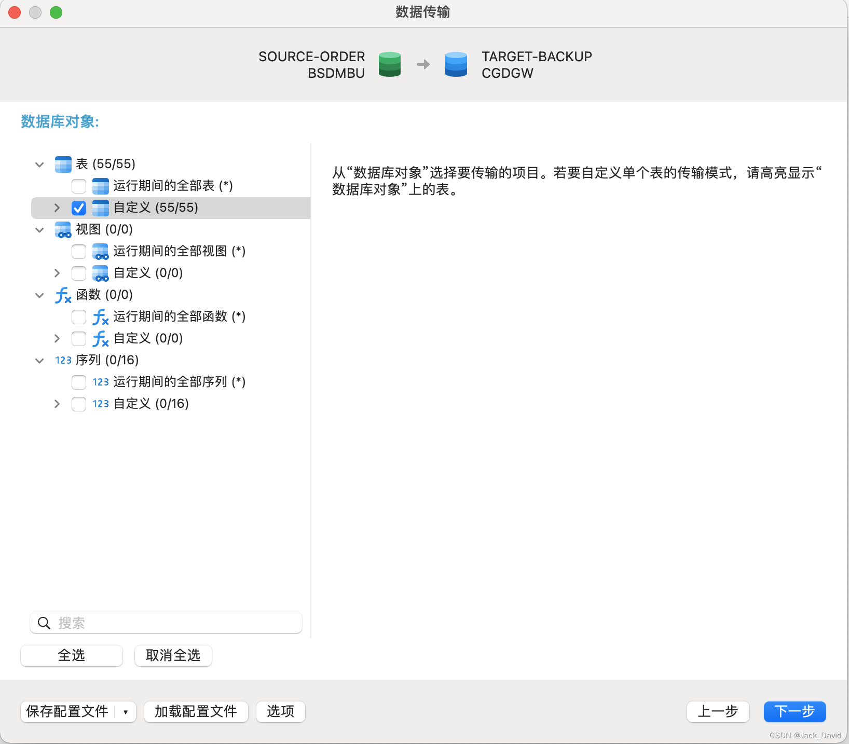Click the 数据库对象 heading
The image size is (849, 744).
60,121
